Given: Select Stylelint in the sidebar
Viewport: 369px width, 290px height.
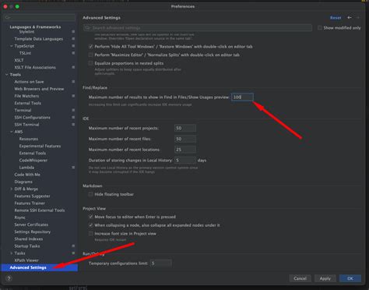Looking at the screenshot, I should coord(26,32).
